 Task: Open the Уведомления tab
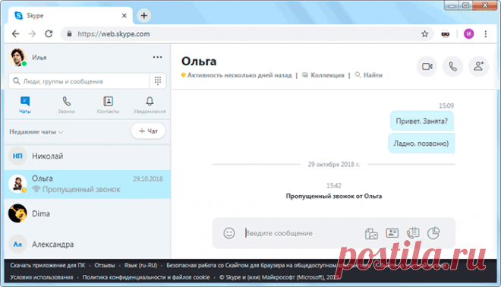coord(150,105)
